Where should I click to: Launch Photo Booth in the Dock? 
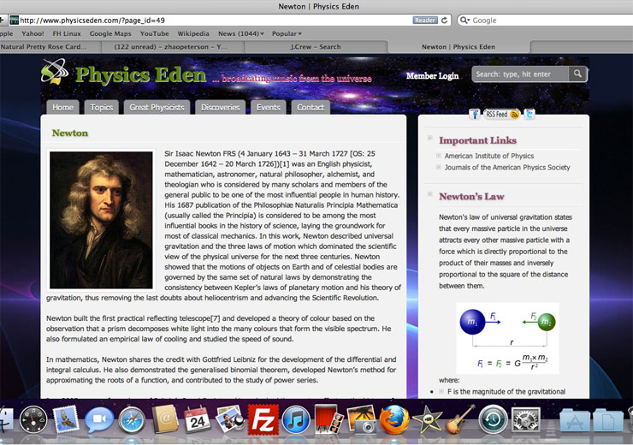(328, 419)
